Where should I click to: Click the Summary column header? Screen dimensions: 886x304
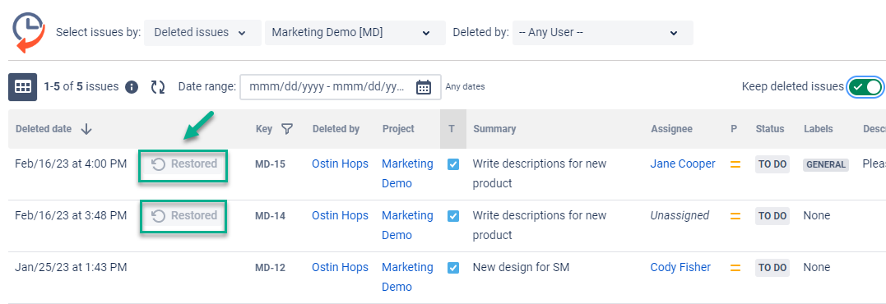click(494, 129)
